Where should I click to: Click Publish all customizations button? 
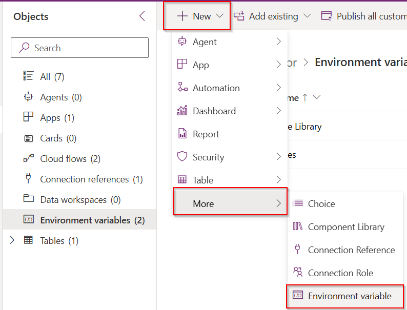tap(363, 16)
